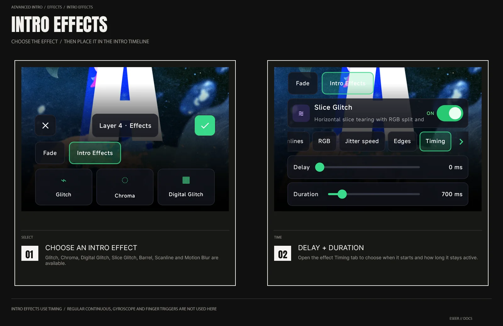Click the DELAY + DURATION heading
This screenshot has width=503, height=326.
pos(331,248)
